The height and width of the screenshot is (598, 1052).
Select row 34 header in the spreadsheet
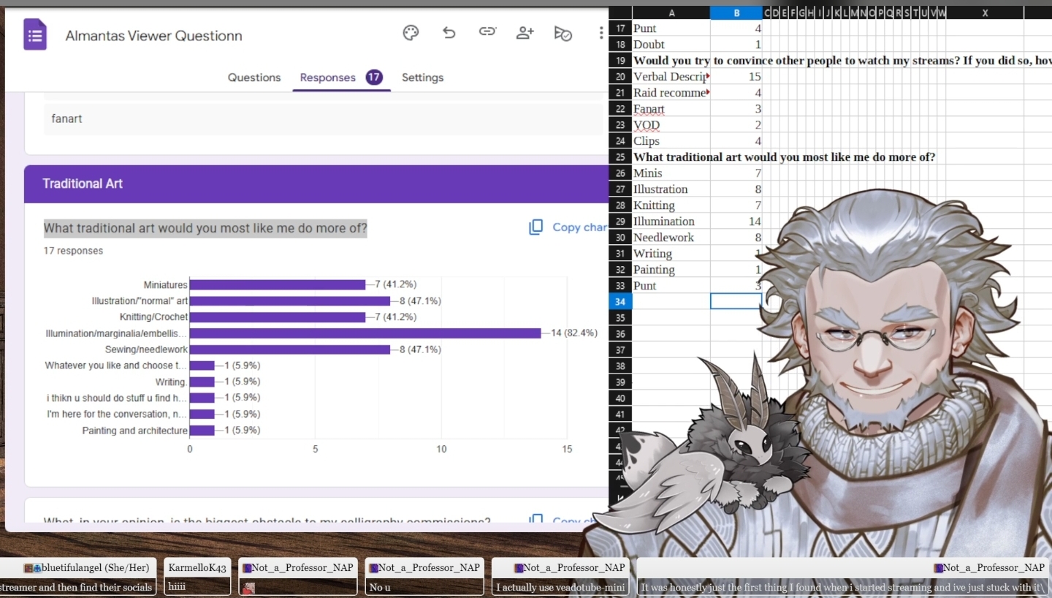620,302
